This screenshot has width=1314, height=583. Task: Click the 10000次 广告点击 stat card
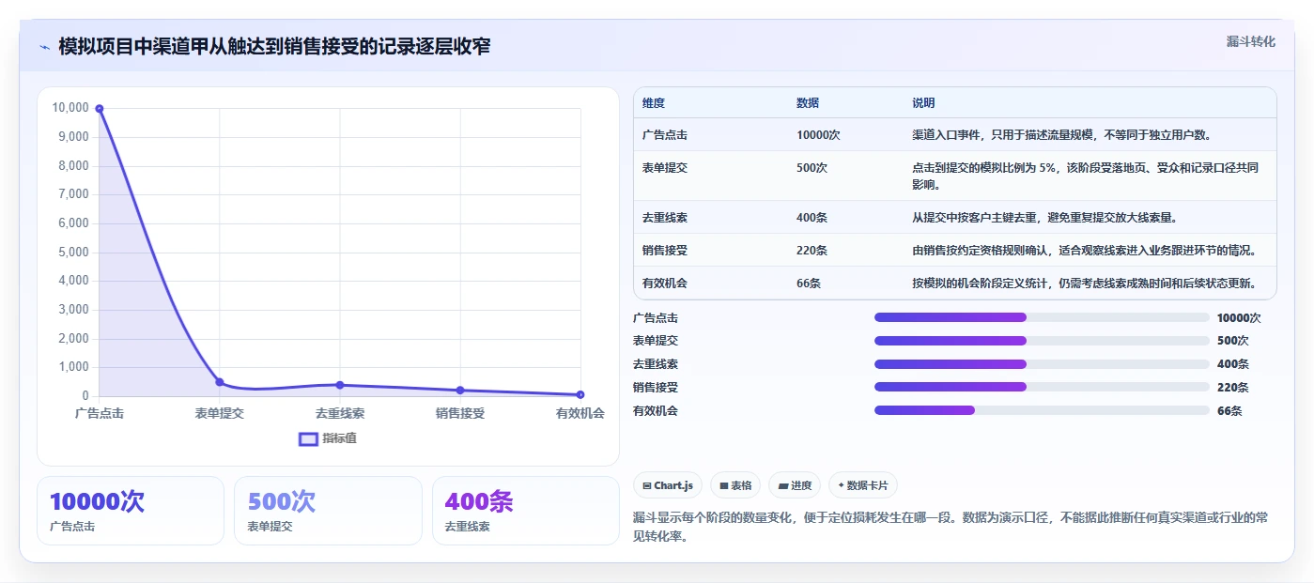[131, 511]
